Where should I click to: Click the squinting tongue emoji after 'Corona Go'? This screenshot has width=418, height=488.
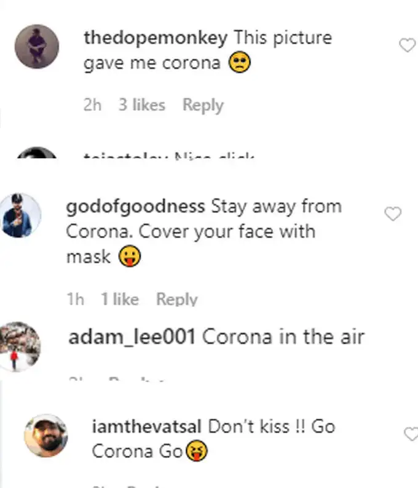197,450
